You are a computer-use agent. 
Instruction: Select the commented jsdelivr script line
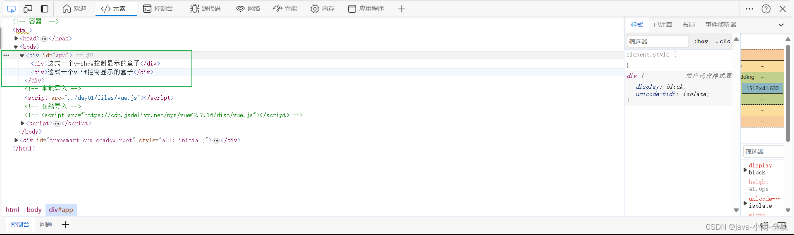164,115
